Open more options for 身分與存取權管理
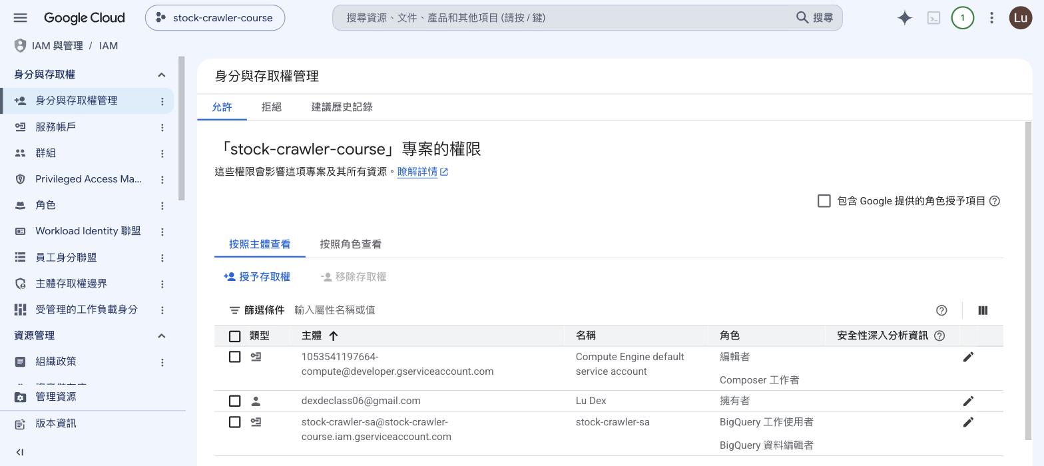The width and height of the screenshot is (1044, 466). (162, 101)
